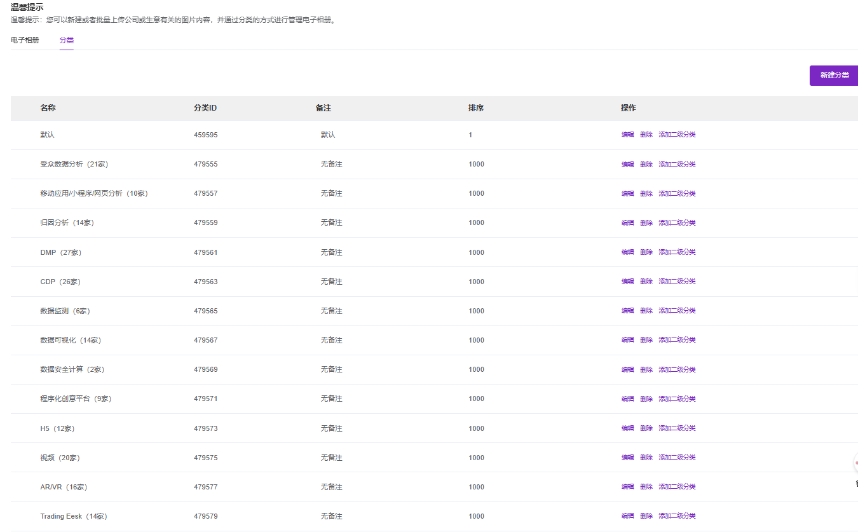Click the 新建分类 button
This screenshot has width=858, height=532.
point(834,75)
